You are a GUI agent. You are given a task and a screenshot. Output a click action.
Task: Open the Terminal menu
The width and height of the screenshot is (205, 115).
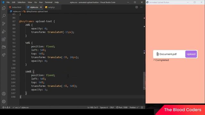[49, 2]
